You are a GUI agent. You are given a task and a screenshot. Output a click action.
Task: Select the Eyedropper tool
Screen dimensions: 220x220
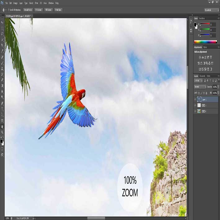(2, 51)
